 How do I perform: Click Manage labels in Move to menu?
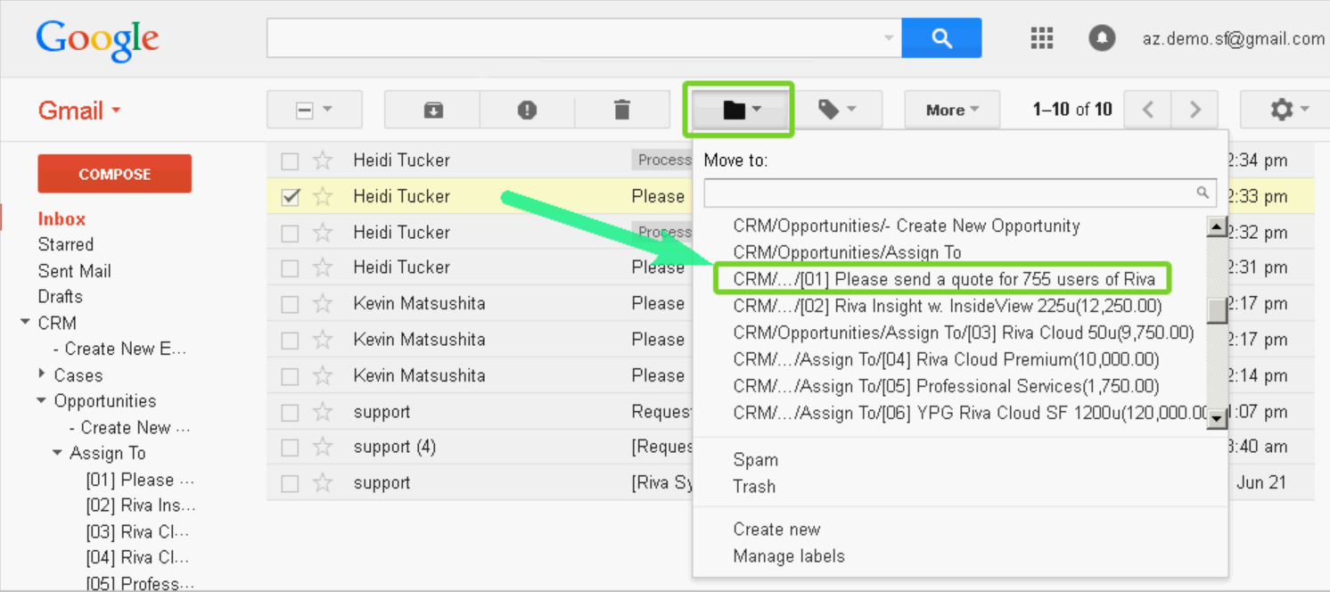coord(789,556)
